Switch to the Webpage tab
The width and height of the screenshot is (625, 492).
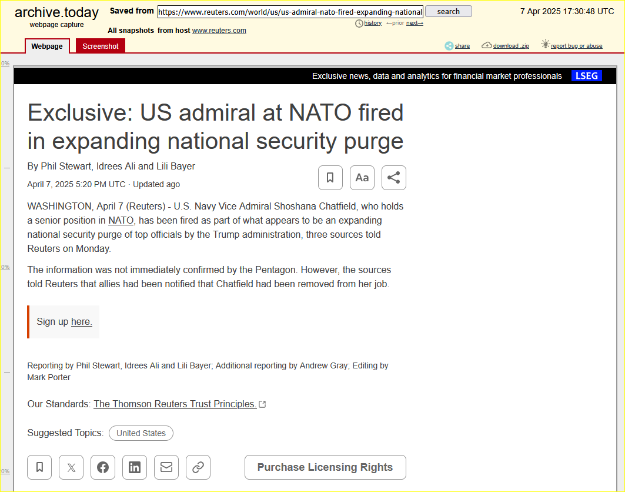pyautogui.click(x=47, y=46)
